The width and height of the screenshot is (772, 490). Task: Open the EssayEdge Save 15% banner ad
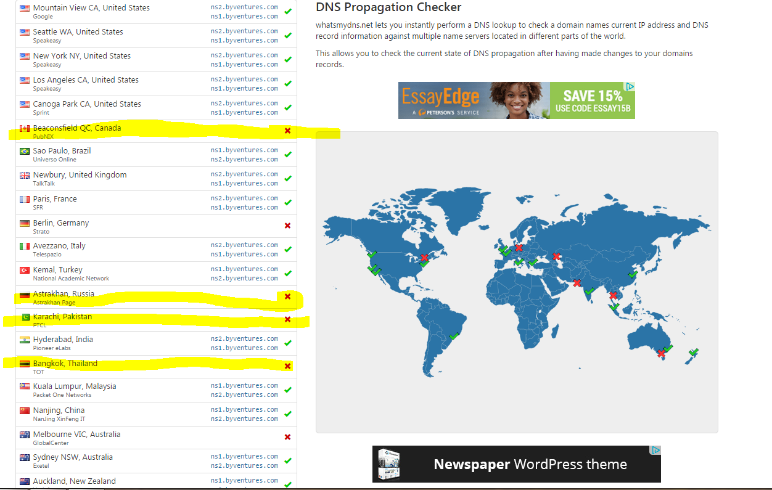516,100
